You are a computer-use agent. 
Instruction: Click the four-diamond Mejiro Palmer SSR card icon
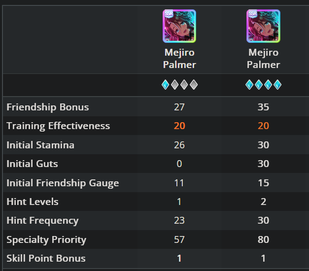pos(263,26)
